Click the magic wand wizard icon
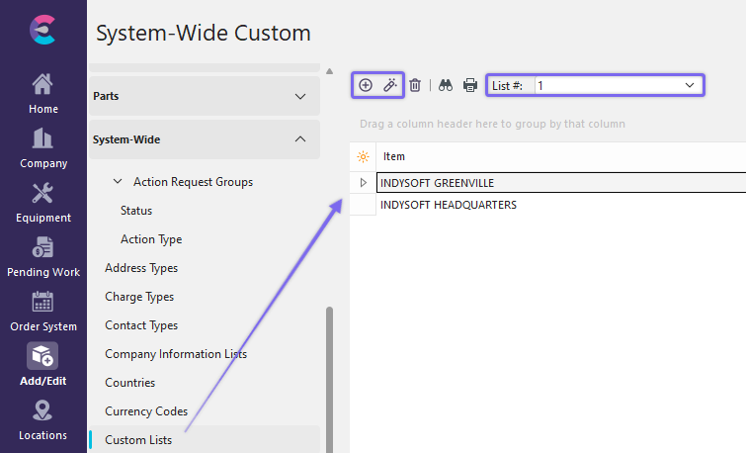 [x=390, y=86]
